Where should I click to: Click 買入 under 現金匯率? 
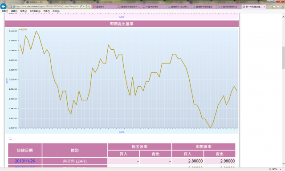[124, 154]
